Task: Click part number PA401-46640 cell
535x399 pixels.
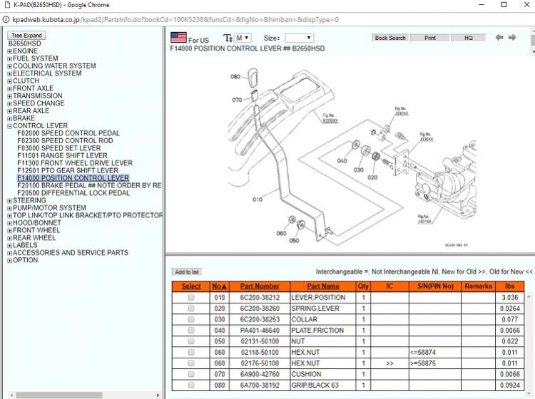Action: click(260, 330)
